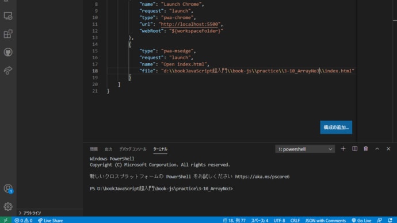The width and height of the screenshot is (397, 223).
Task: Open the GitHub view
Action: point(8,52)
